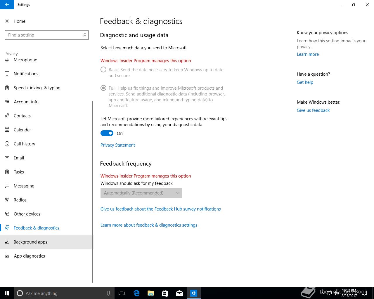Image resolution: width=374 pixels, height=299 pixels.
Task: Click the Ask me anything Cortana box
Action: pyautogui.click(x=64, y=293)
